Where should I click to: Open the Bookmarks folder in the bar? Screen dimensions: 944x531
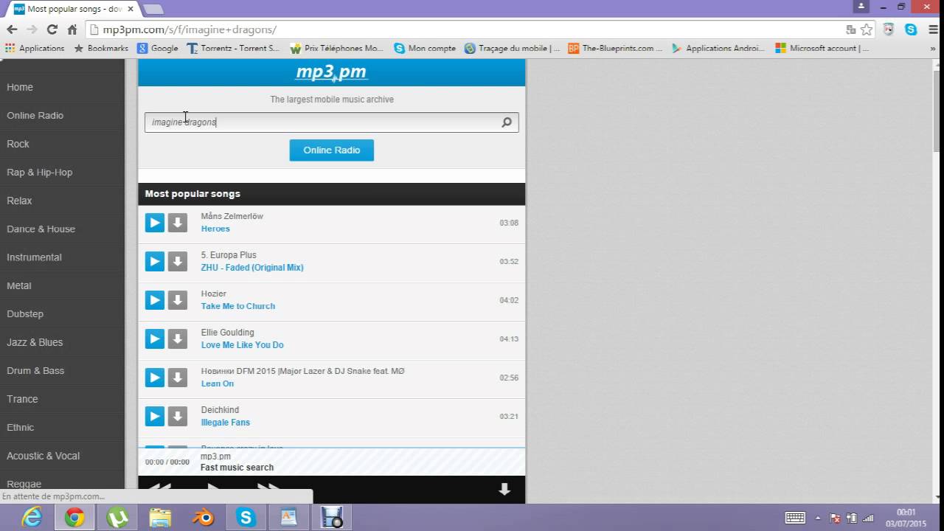[x=101, y=48]
